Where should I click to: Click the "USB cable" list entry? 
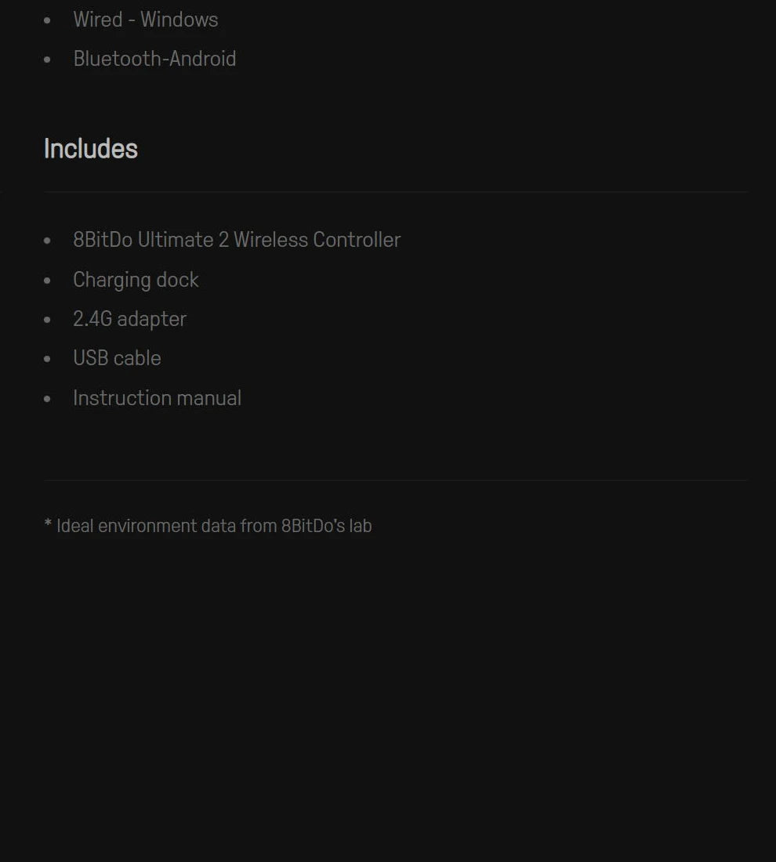[x=117, y=358]
